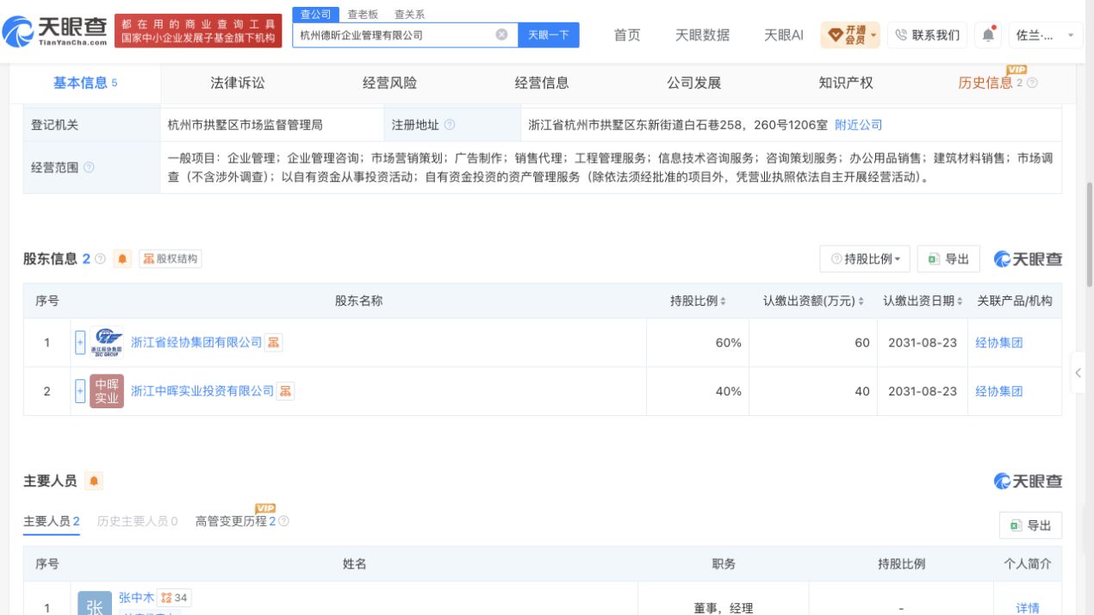
Task: Select the 历史主要人员 0 sub-tab
Action: (x=138, y=522)
